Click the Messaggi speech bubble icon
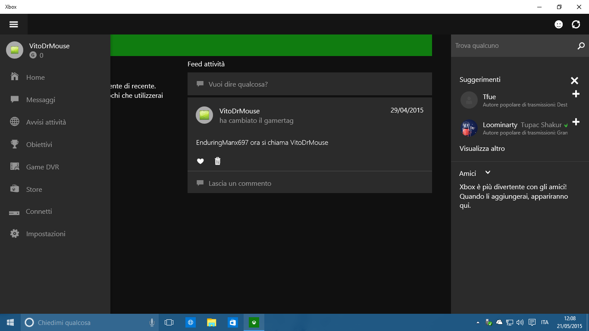 click(x=15, y=100)
